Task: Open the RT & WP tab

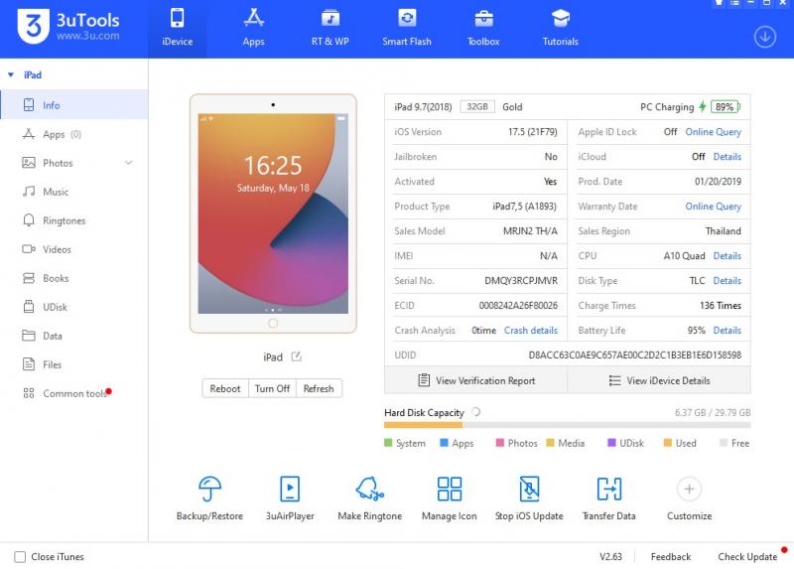Action: (x=331, y=29)
